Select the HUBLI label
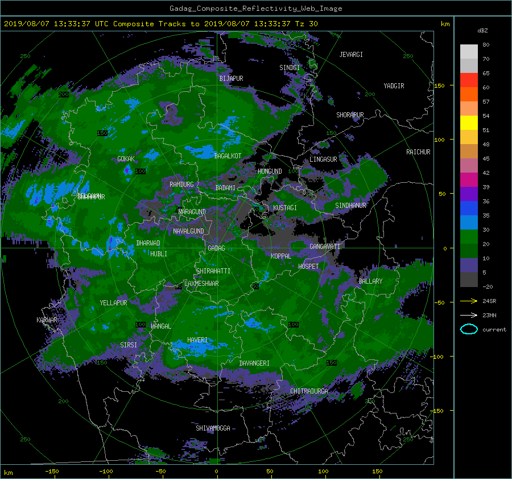Screen dimensions: 512x479 point(158,254)
